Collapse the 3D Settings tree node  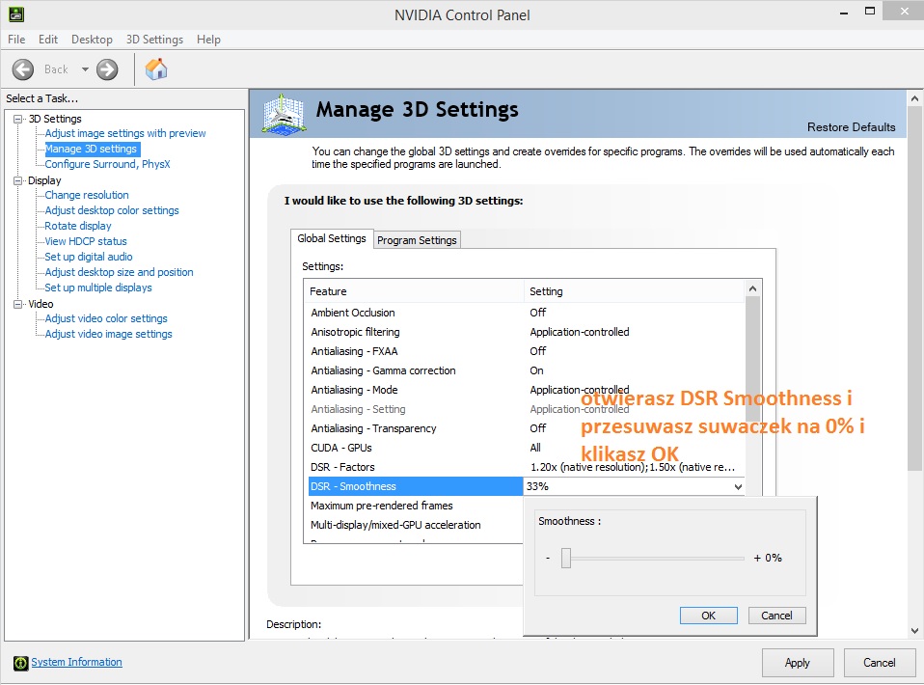[18, 119]
